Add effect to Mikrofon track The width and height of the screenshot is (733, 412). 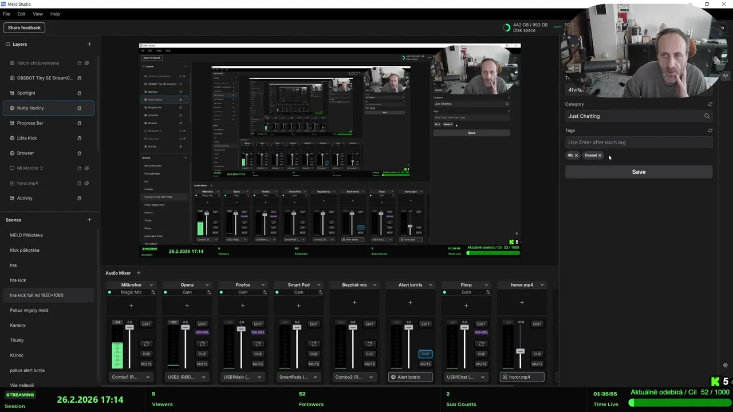click(x=131, y=306)
